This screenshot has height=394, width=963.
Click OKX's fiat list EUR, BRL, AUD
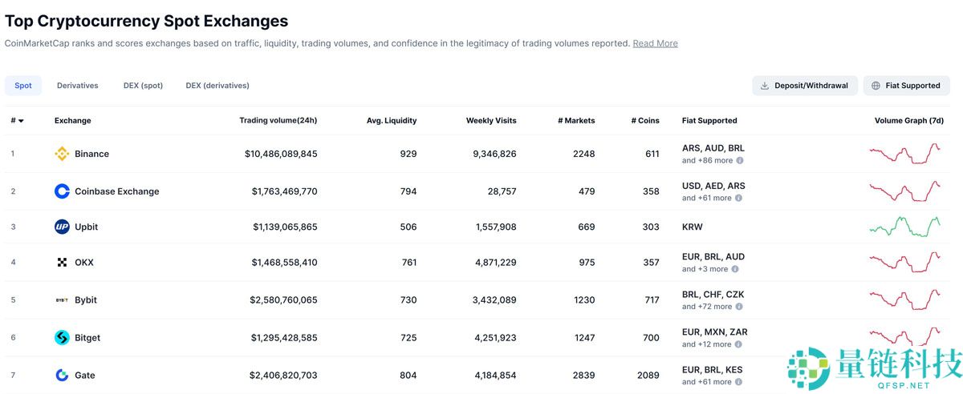[713, 257]
